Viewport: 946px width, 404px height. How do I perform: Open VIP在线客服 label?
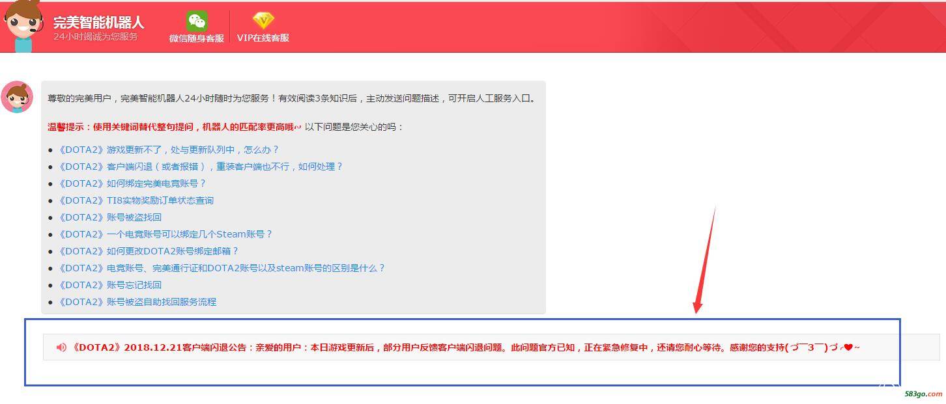(263, 38)
